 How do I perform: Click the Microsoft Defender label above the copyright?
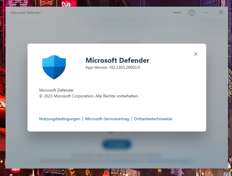pos(56,90)
